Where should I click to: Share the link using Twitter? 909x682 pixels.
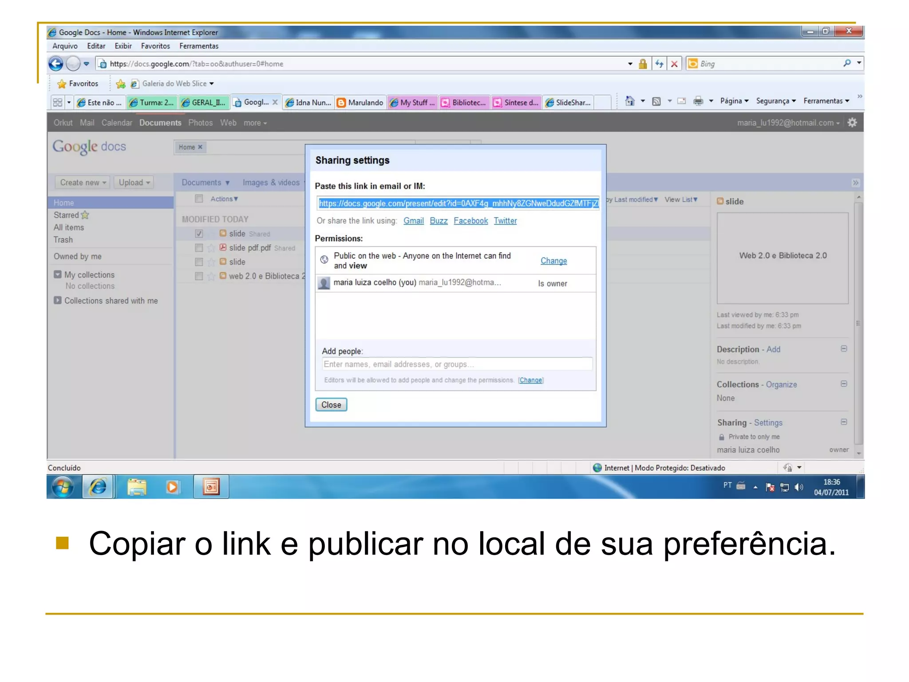pyautogui.click(x=505, y=221)
